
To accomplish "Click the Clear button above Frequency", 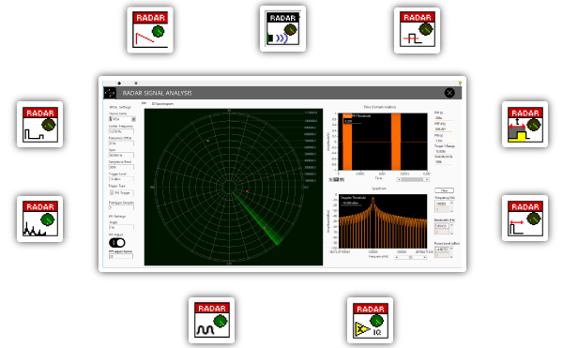I will point(444,190).
